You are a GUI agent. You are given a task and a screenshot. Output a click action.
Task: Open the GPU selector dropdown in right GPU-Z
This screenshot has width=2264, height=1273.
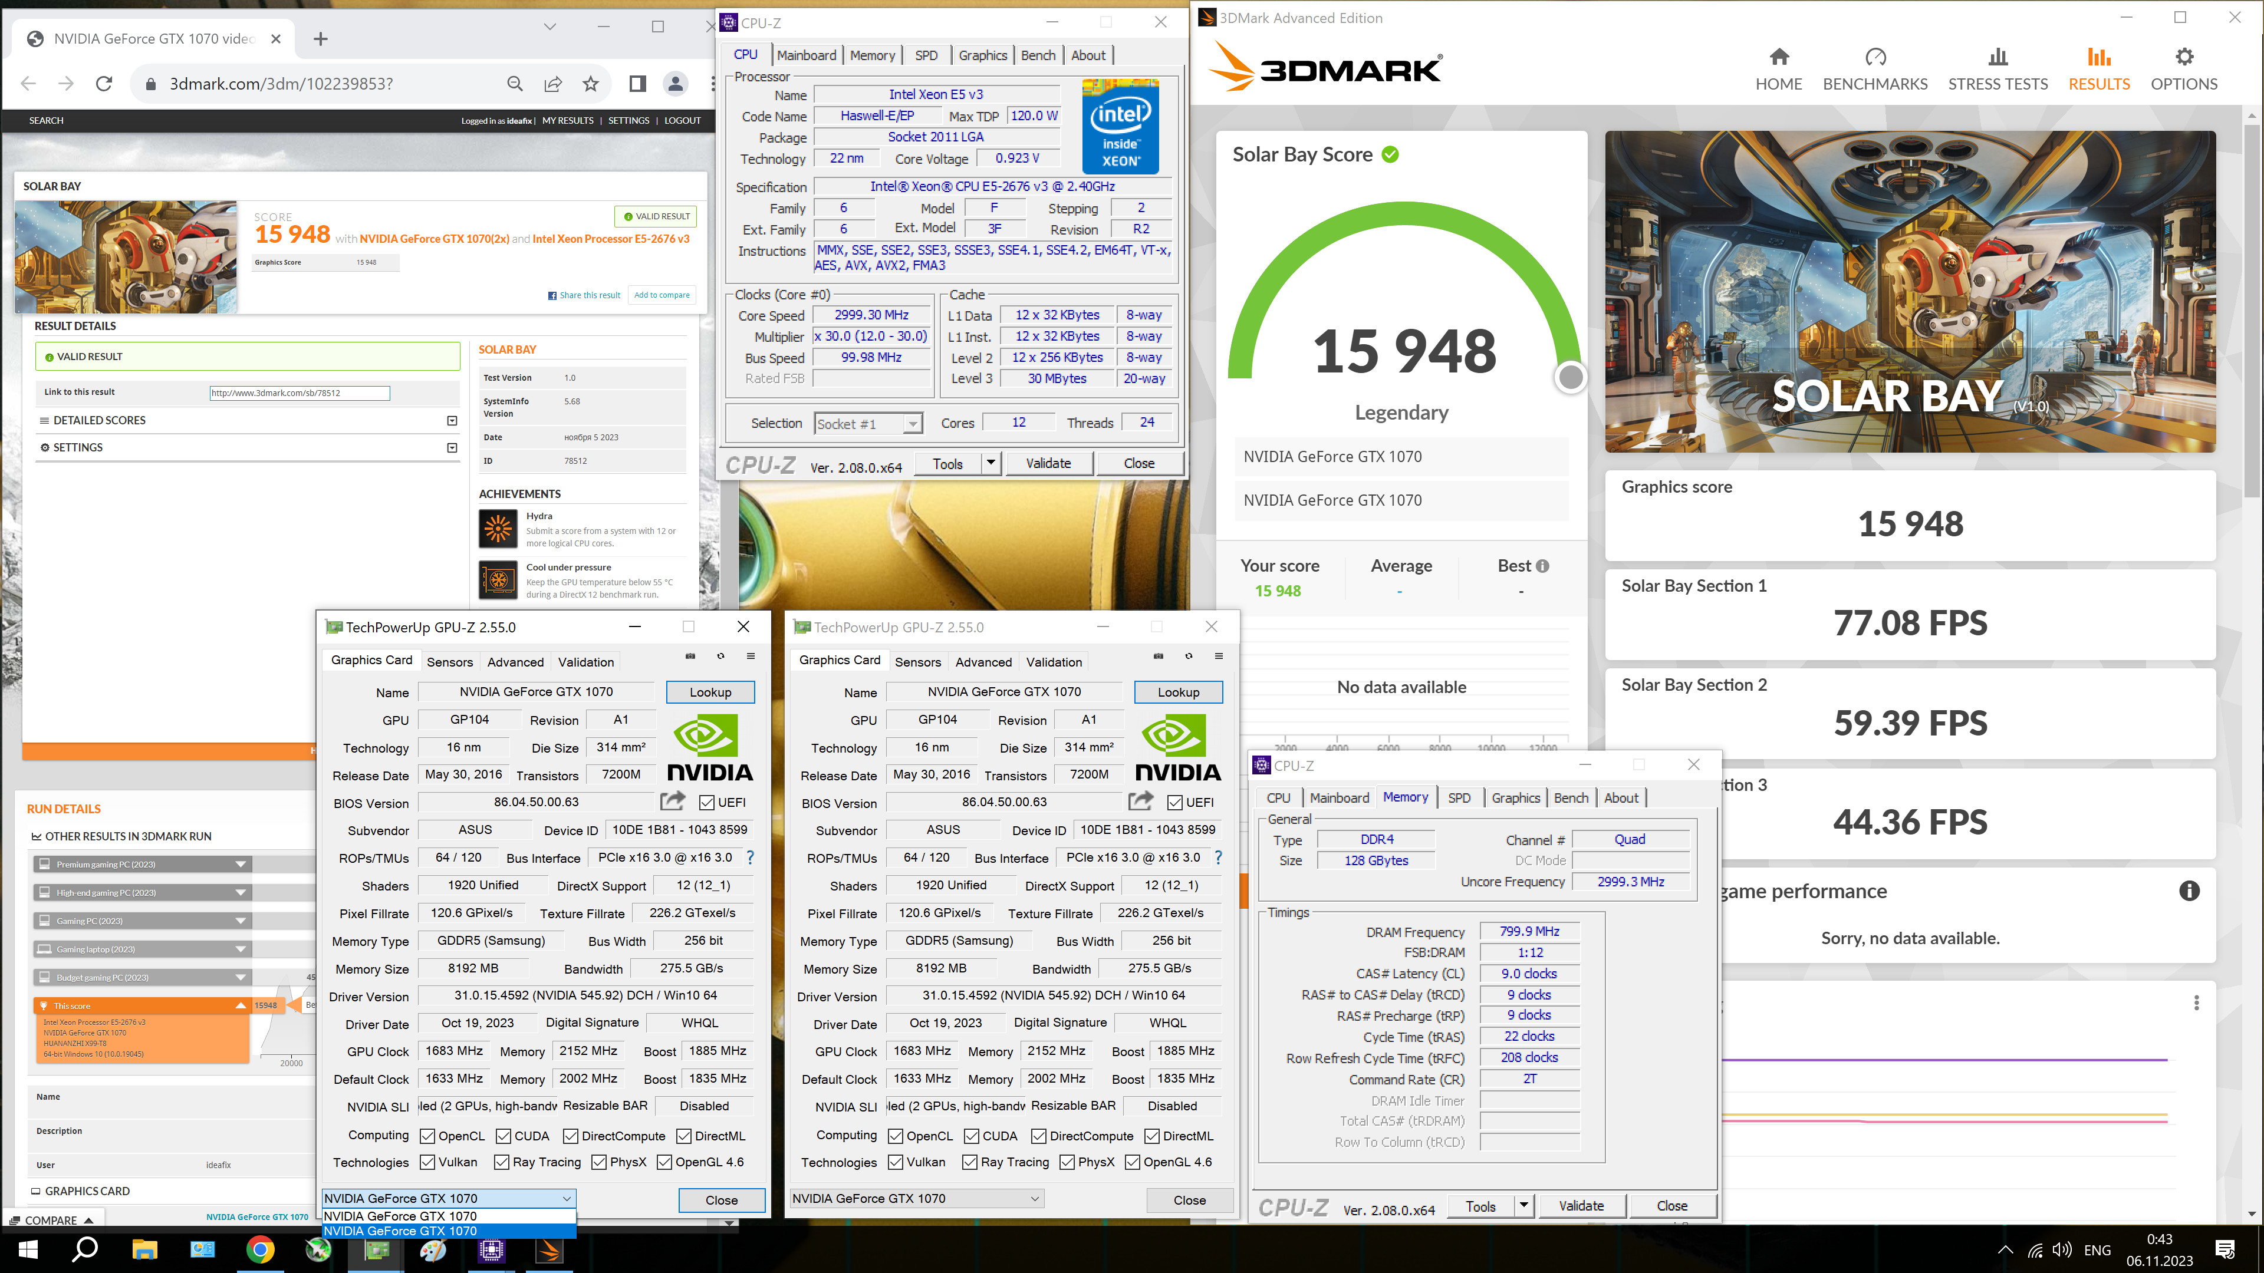[917, 1198]
